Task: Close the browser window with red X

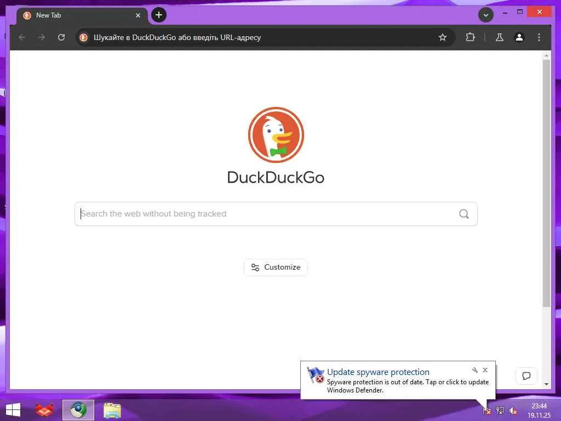Action: coord(540,12)
